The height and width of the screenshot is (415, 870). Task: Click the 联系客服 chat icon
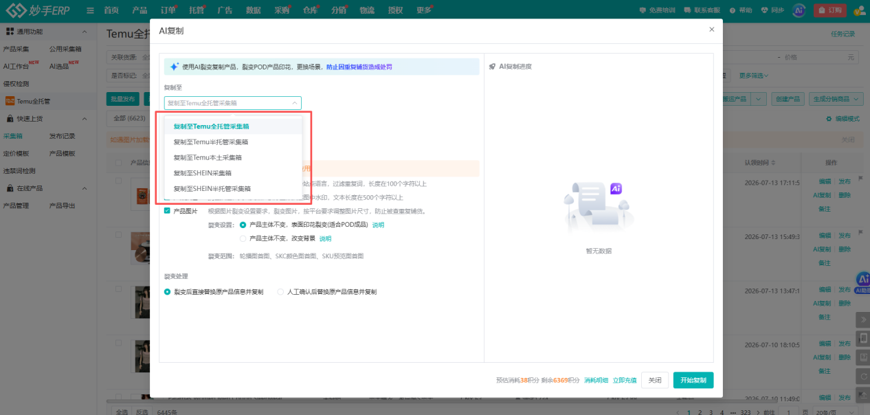(x=687, y=10)
